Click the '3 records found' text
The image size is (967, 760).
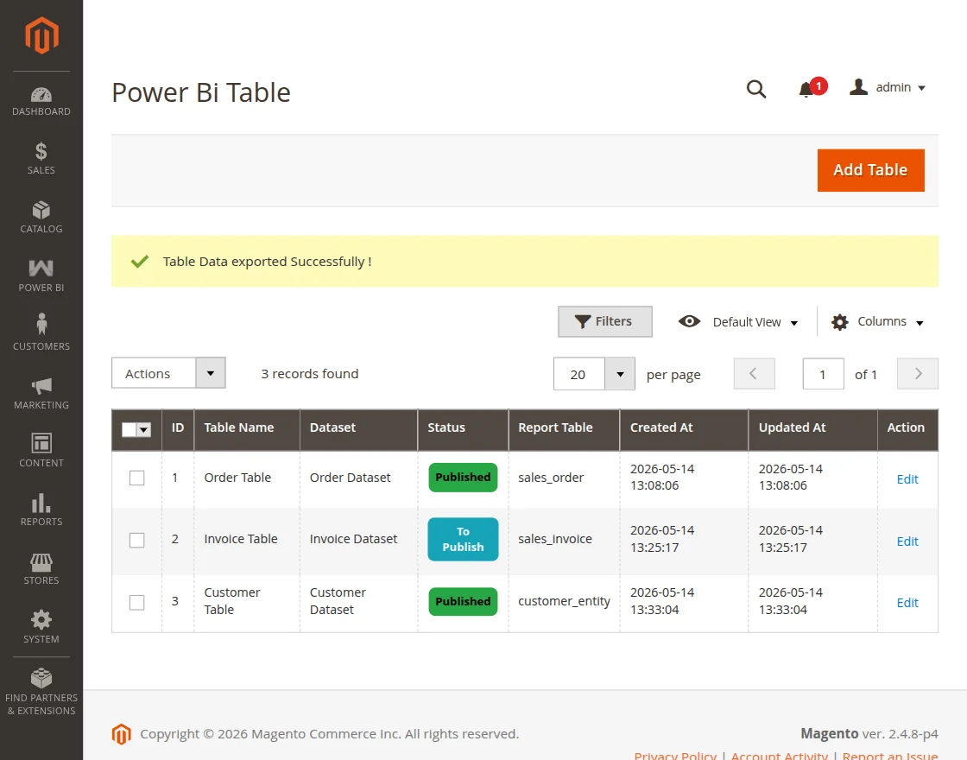point(310,374)
